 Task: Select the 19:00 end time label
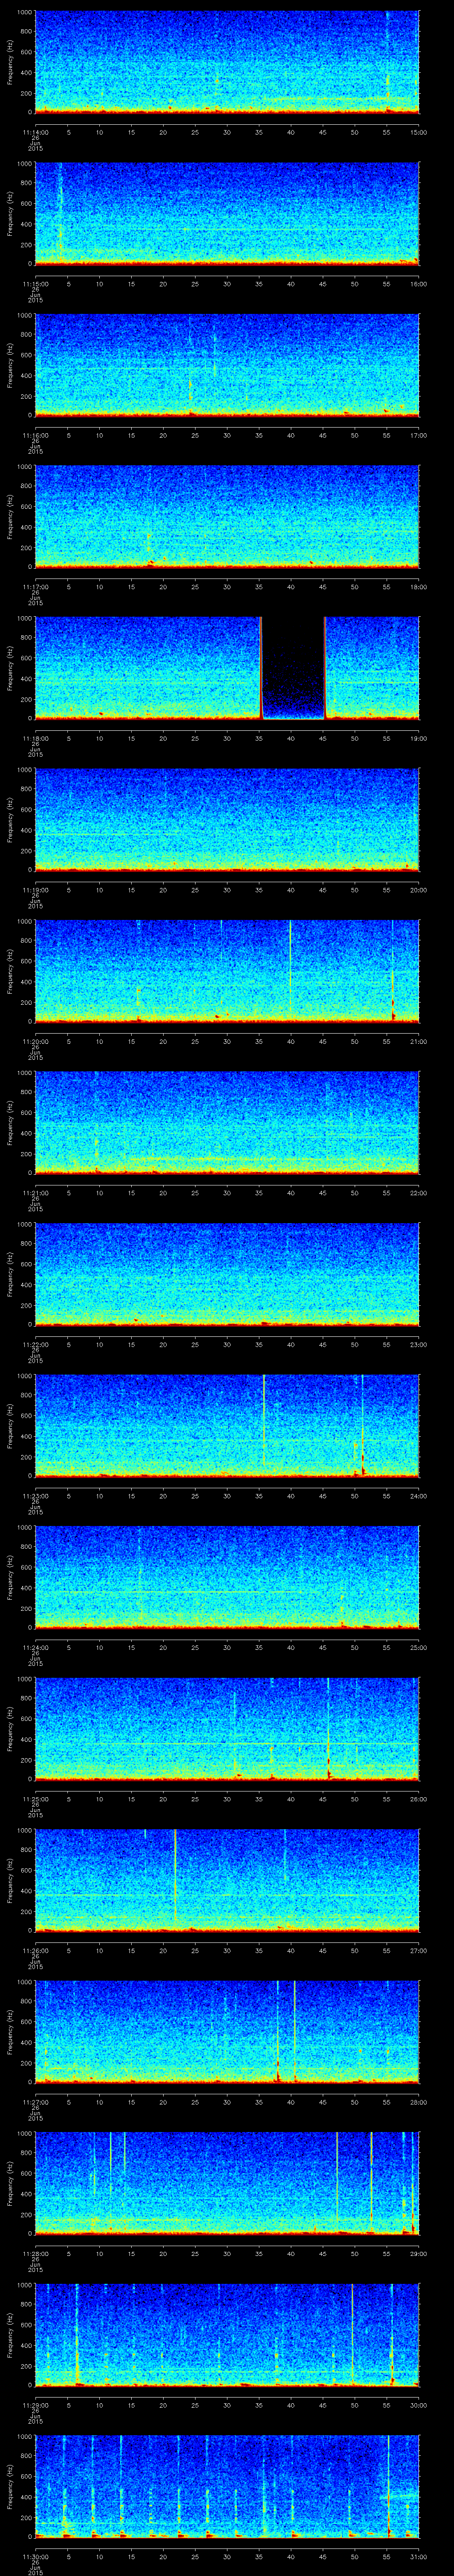419,738
